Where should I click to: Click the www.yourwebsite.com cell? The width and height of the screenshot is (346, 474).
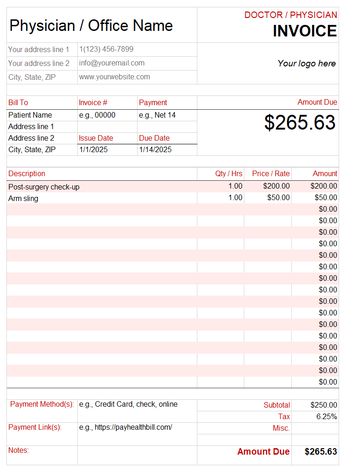pos(115,77)
